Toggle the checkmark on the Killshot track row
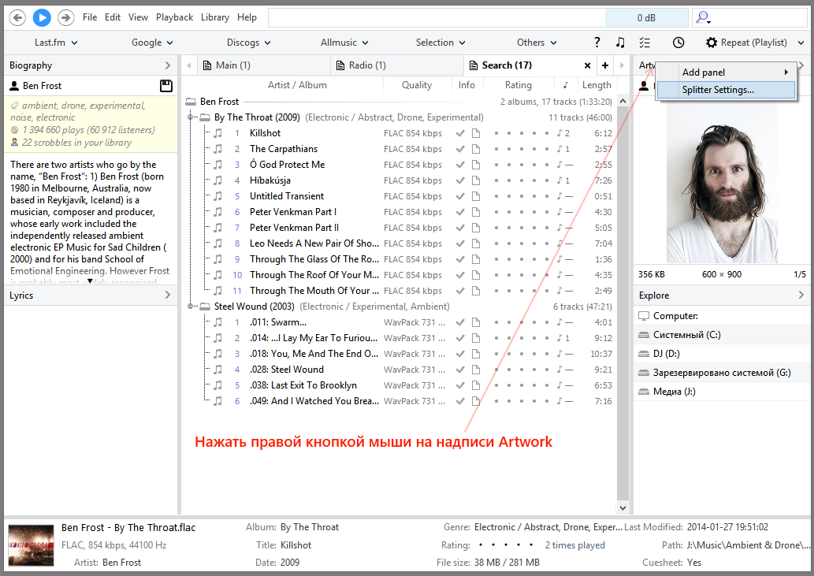Viewport: 814px width, 576px height. pos(460,133)
